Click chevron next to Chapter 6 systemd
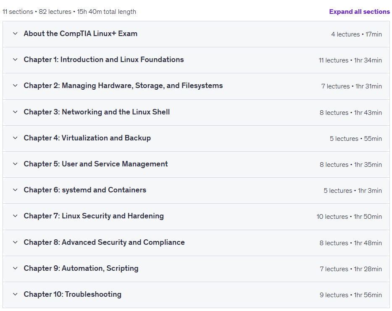The width and height of the screenshot is (392, 311). click(x=15, y=190)
